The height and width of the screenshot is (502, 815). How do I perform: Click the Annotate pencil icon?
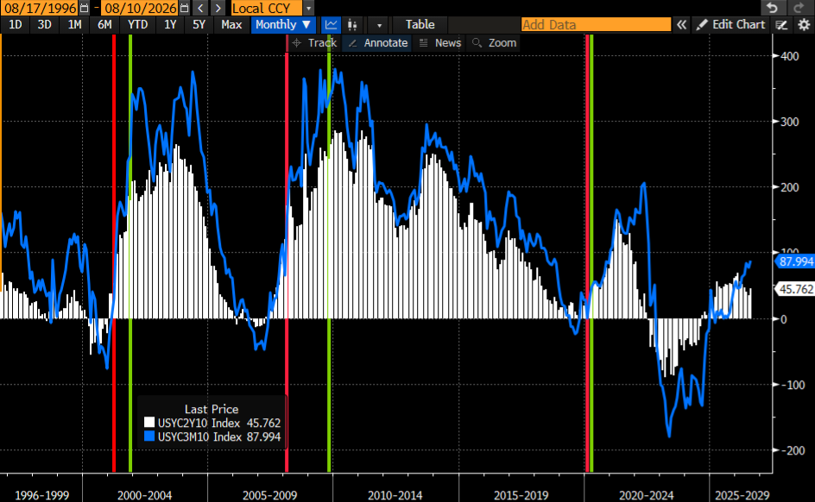[352, 43]
